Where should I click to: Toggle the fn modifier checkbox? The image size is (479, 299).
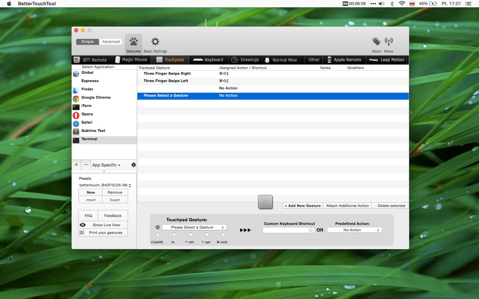pyautogui.click(x=174, y=235)
